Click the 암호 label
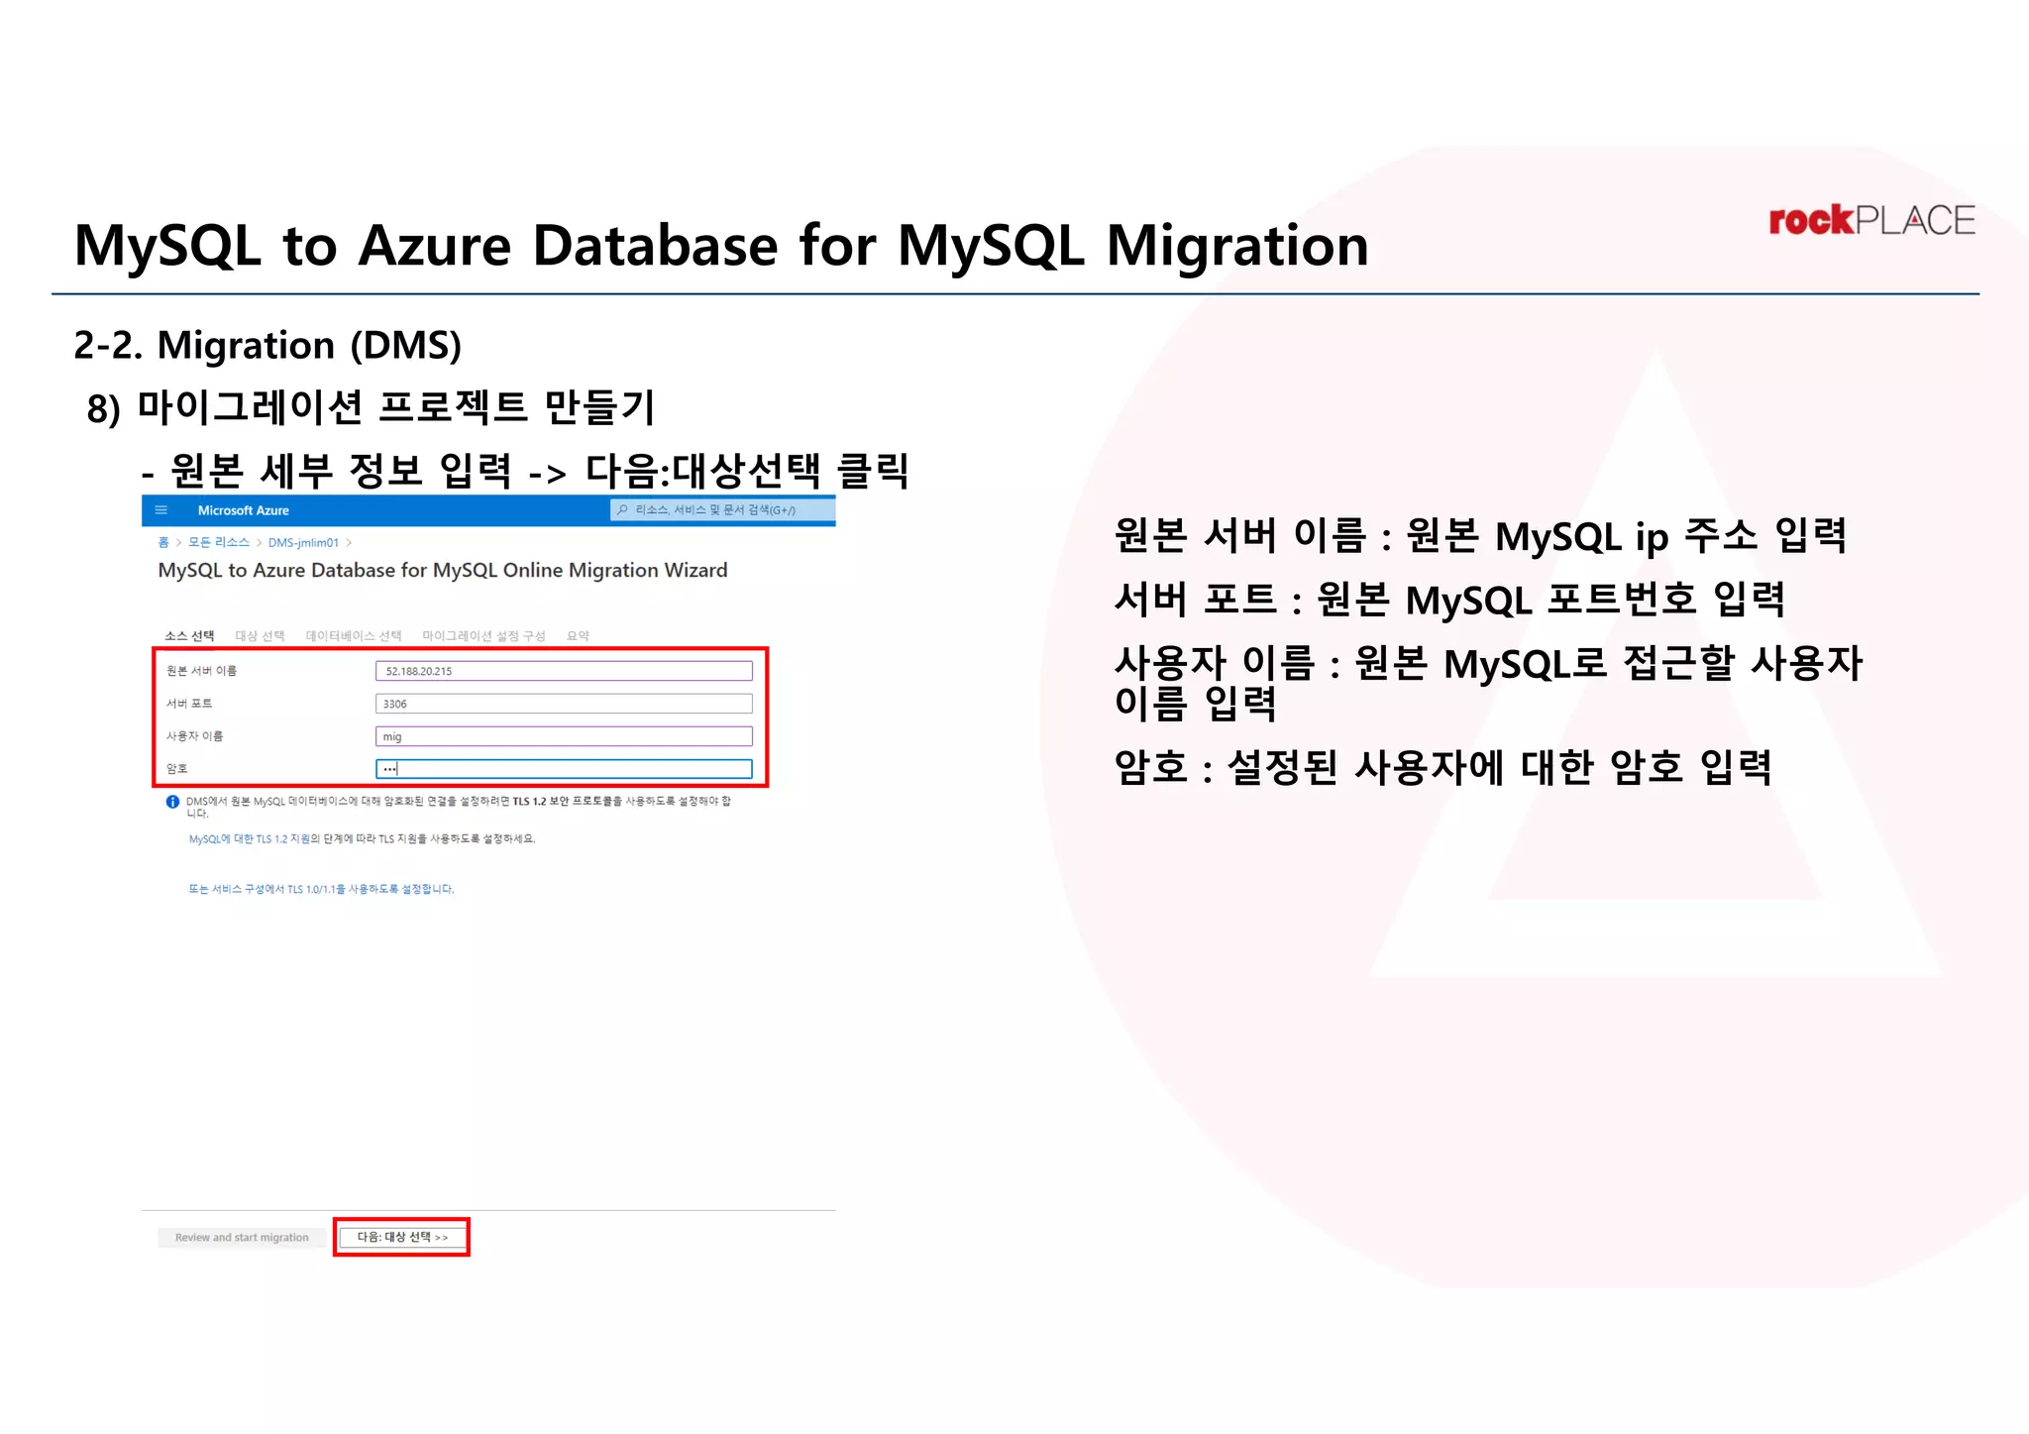 point(176,769)
